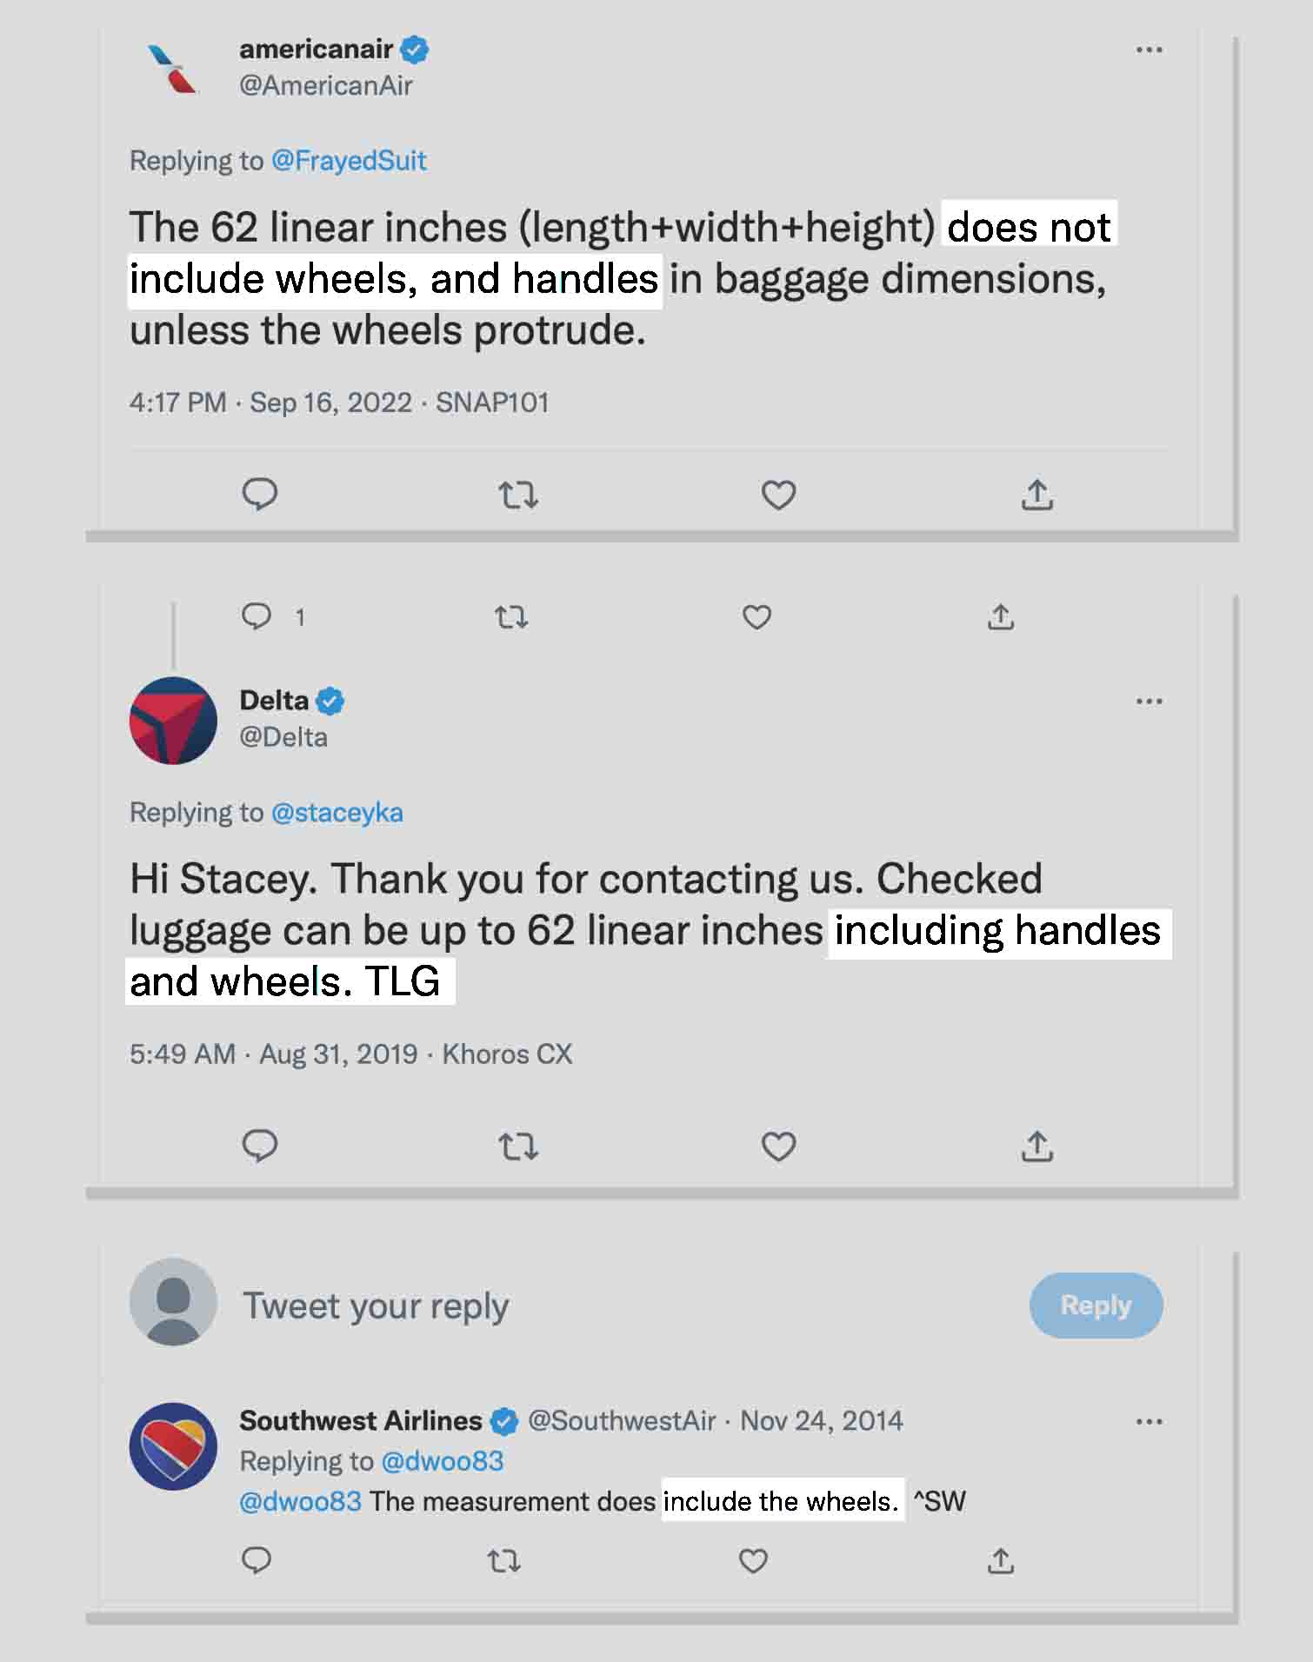This screenshot has width=1313, height=1662.
Task: Like the Southwest Airlines tweet
Action: click(x=753, y=1561)
